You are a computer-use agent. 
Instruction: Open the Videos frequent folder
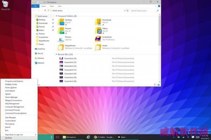[102, 31]
